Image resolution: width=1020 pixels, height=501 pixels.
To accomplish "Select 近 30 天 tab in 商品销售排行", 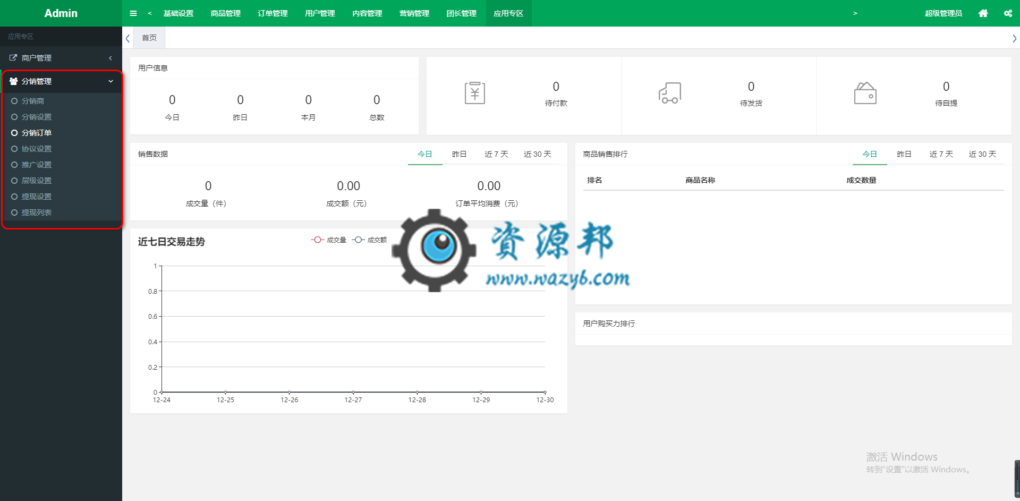I will pyautogui.click(x=982, y=154).
